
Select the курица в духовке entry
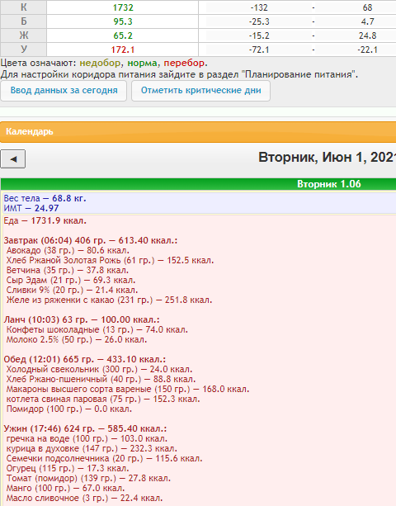tap(92, 448)
